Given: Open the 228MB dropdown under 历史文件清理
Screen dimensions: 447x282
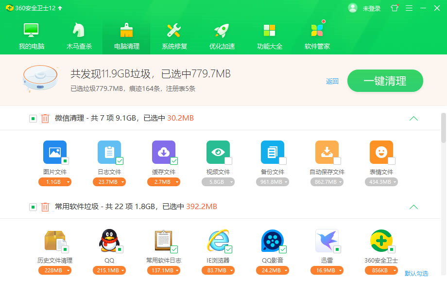Looking at the screenshot, I should pyautogui.click(x=55, y=270).
